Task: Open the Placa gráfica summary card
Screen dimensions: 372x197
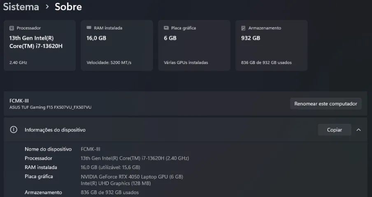Action: point(194,46)
